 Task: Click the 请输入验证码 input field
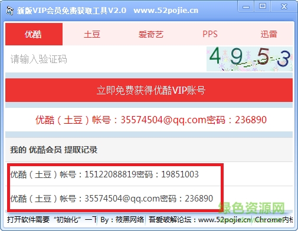106,59
